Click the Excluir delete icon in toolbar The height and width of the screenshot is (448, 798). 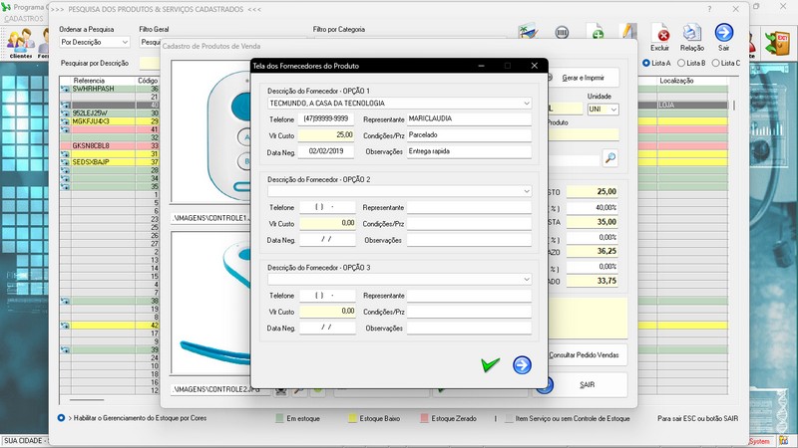pos(659,35)
